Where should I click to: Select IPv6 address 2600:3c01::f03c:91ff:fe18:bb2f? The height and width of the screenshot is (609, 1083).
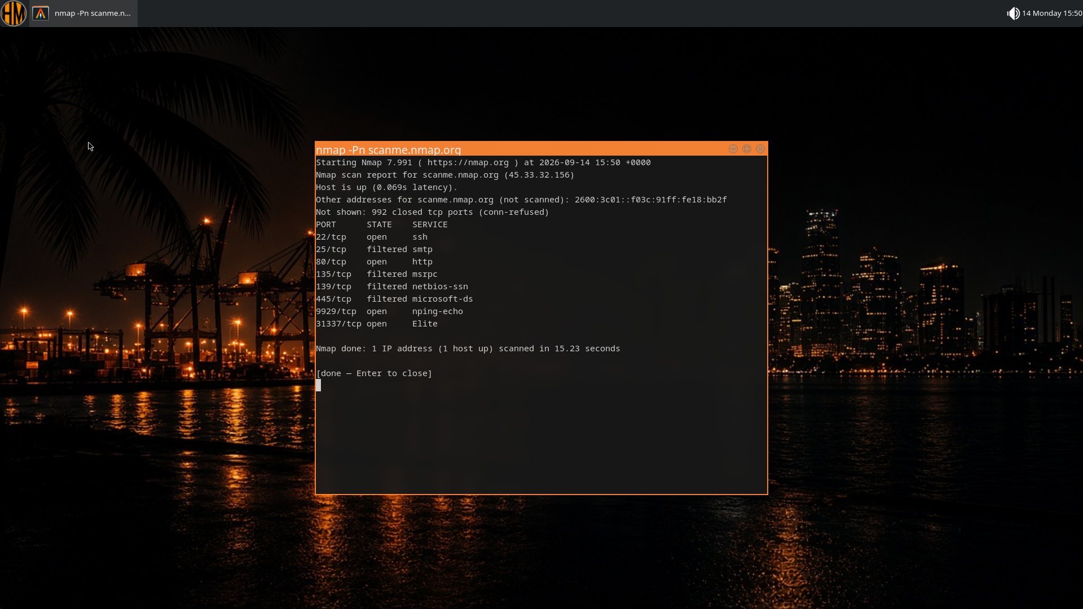tap(651, 200)
